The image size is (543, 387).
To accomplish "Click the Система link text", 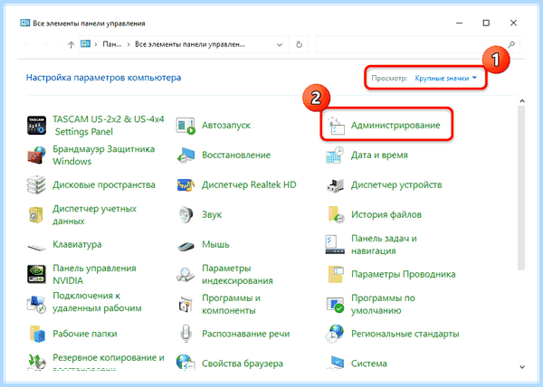I will (x=369, y=363).
